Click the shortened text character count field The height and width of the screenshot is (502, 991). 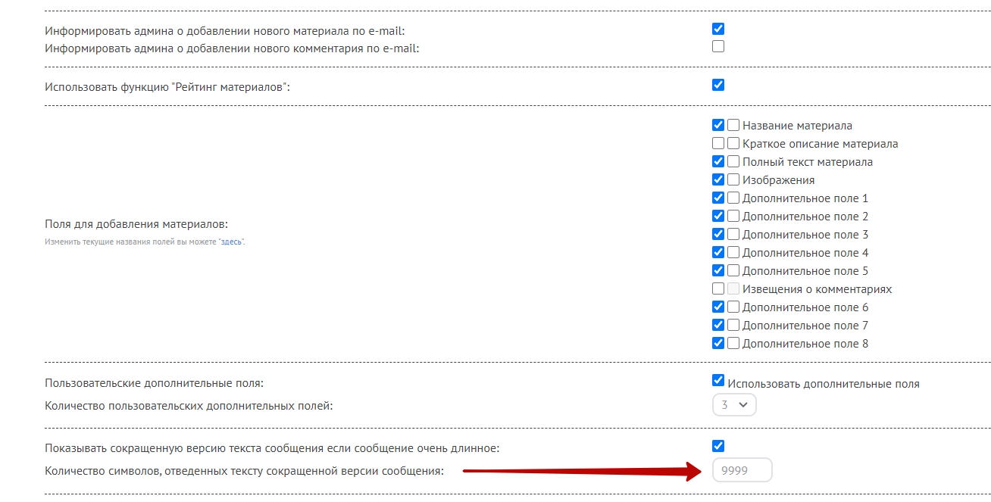coord(742,470)
